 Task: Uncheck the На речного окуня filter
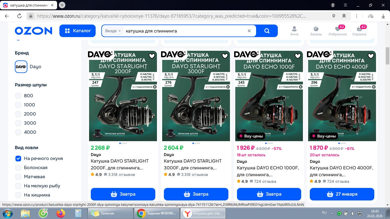[x=18, y=159]
